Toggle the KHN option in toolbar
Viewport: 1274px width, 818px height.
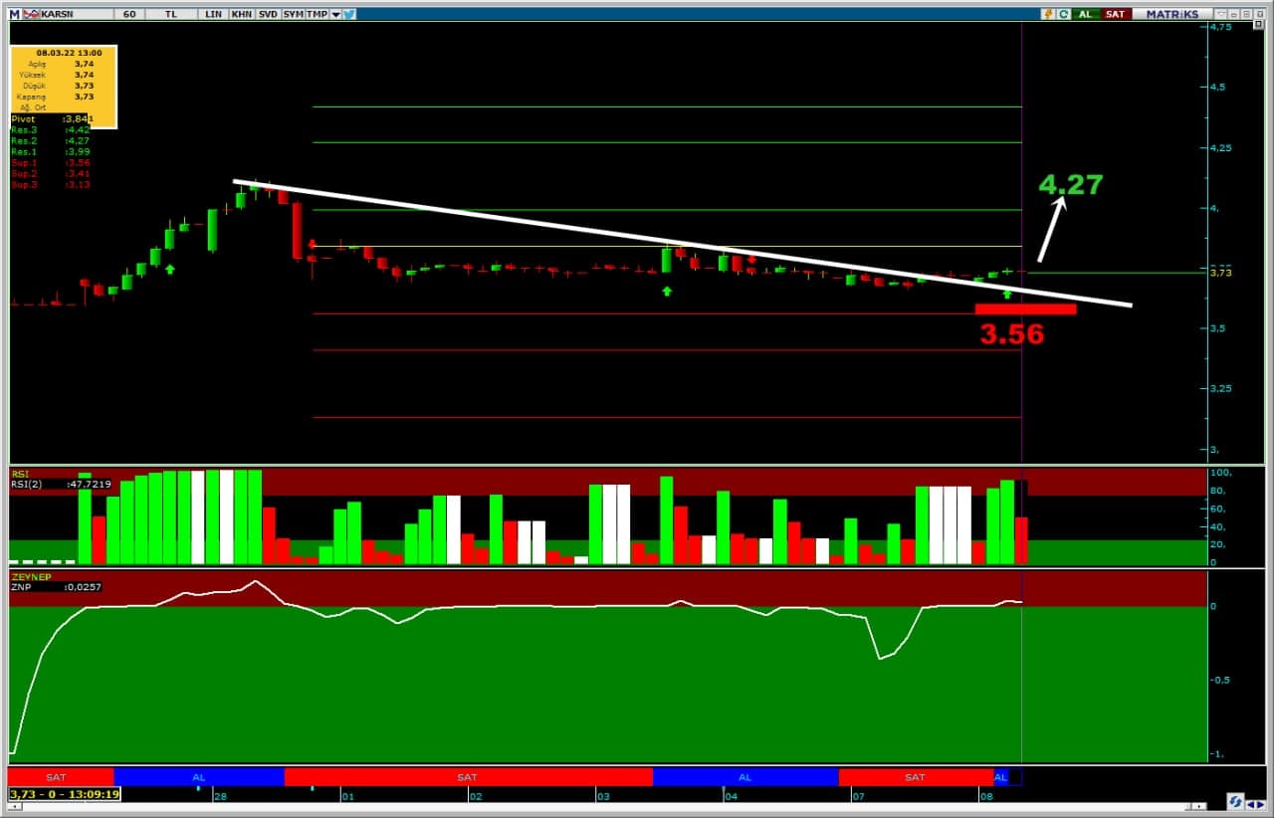tap(241, 14)
